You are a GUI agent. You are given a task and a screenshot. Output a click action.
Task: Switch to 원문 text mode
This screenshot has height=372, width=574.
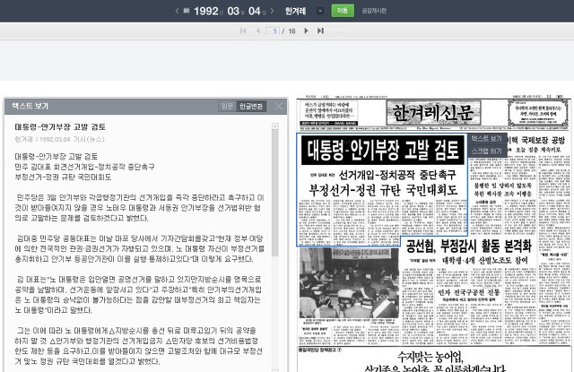pos(227,106)
